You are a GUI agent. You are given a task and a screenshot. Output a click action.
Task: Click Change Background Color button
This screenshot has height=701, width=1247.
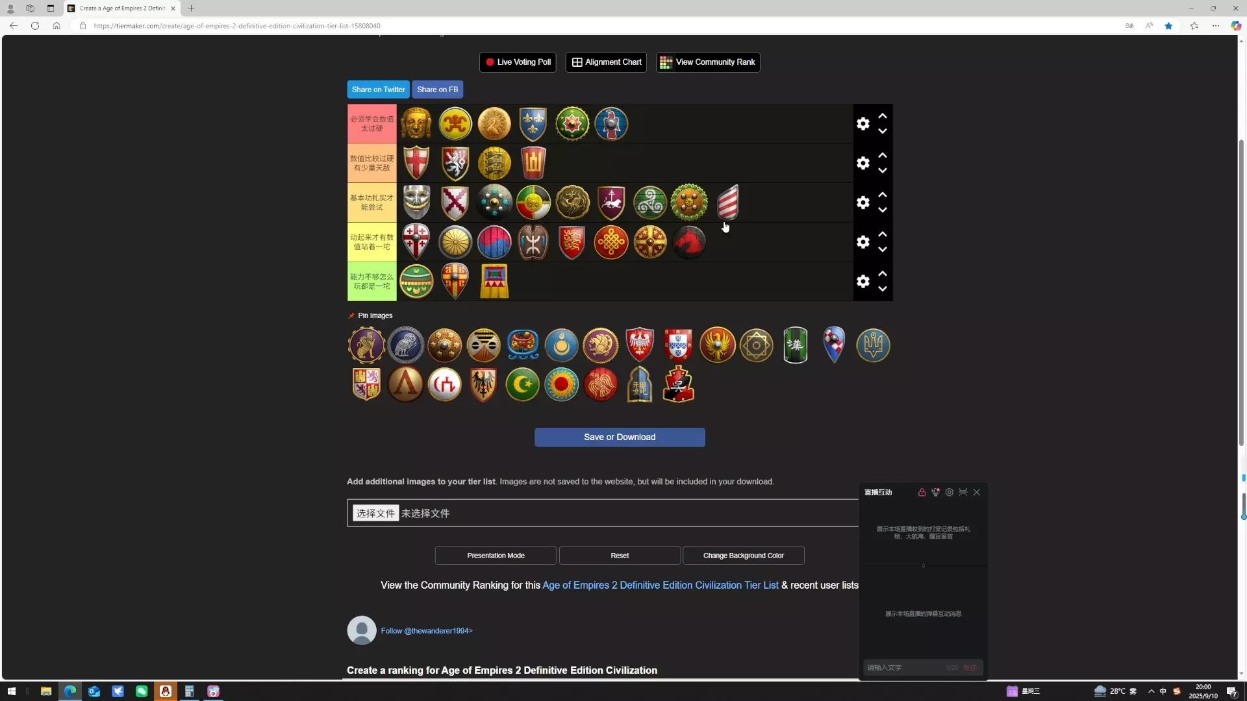pos(743,556)
